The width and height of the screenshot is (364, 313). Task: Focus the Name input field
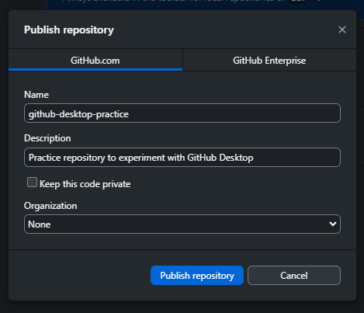pyautogui.click(x=182, y=113)
